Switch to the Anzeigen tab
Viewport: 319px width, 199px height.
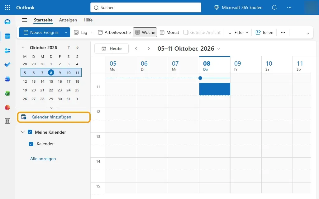68,20
